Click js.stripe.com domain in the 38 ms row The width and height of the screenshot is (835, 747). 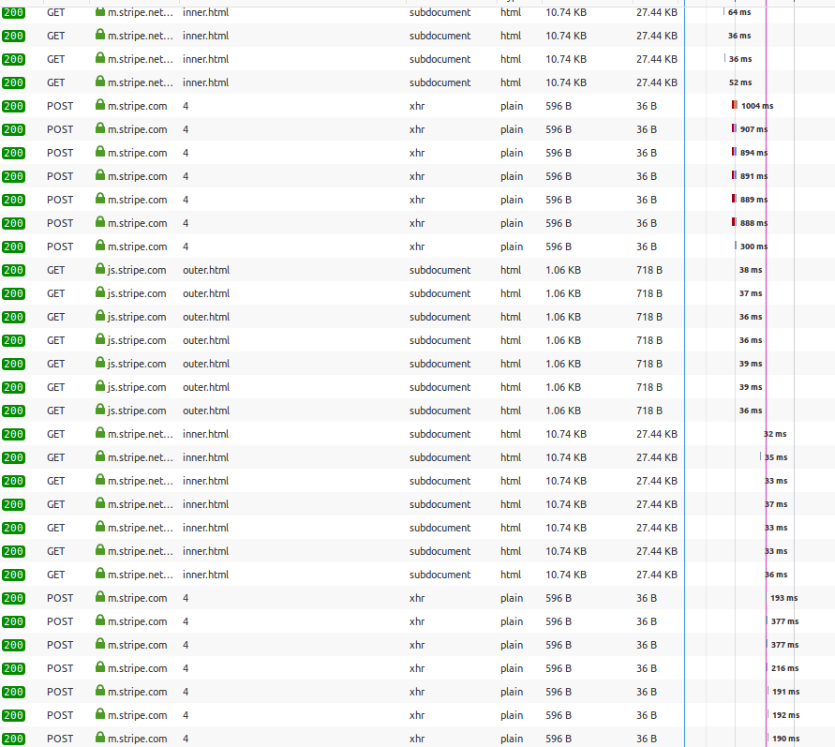click(137, 270)
